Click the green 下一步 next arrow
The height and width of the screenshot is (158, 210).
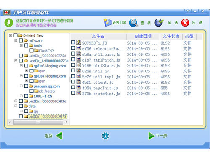click(151, 136)
